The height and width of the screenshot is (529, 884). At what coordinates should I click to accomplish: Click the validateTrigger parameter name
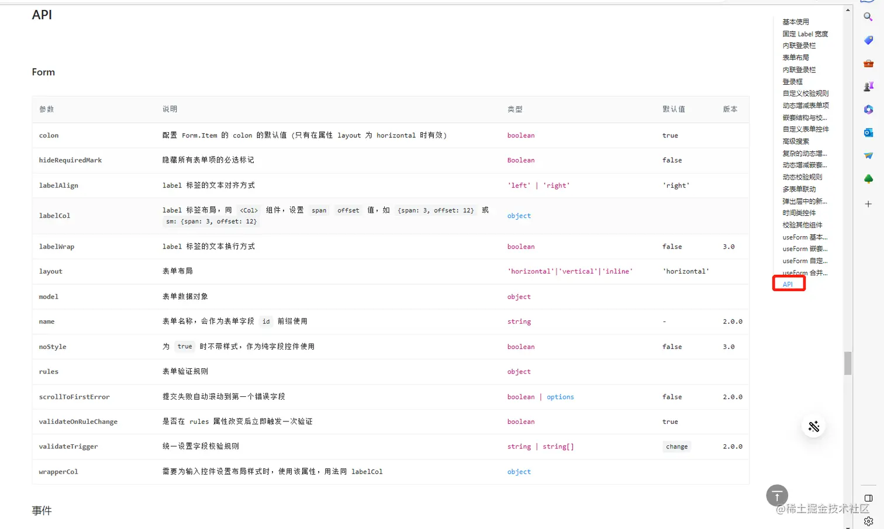pyautogui.click(x=68, y=447)
